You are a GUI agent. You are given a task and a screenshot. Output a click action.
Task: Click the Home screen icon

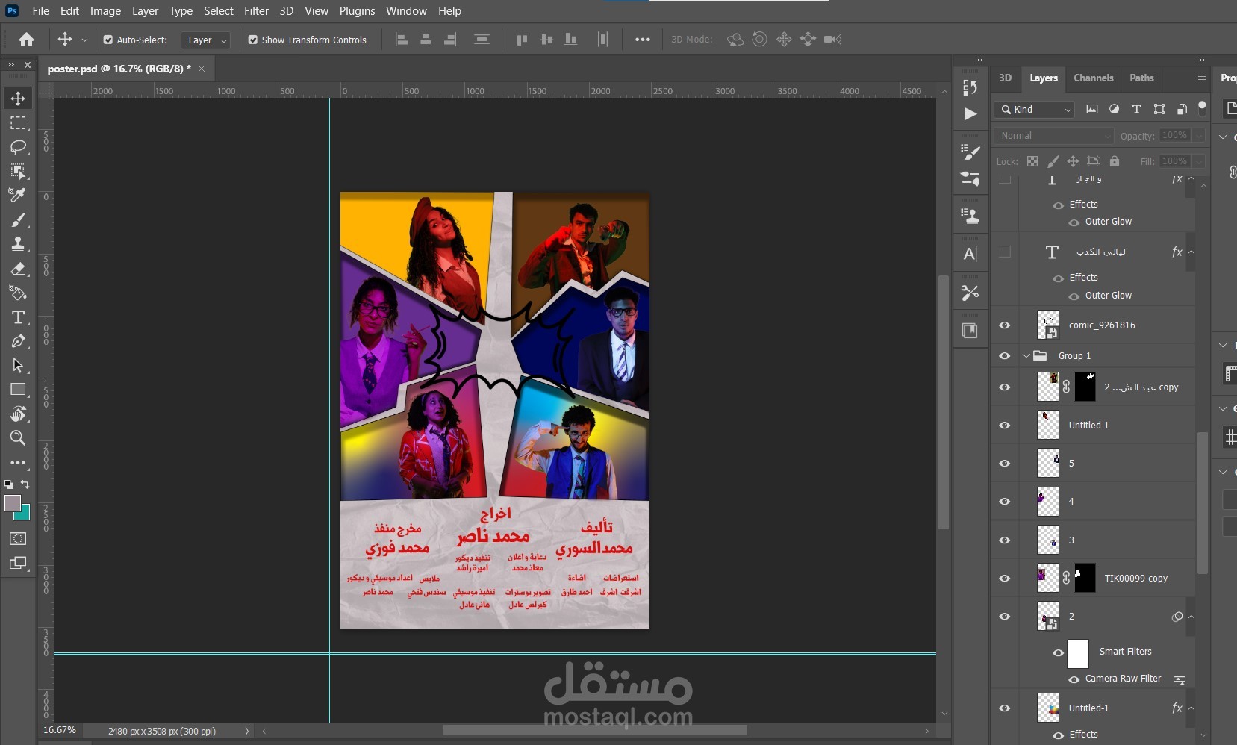26,40
